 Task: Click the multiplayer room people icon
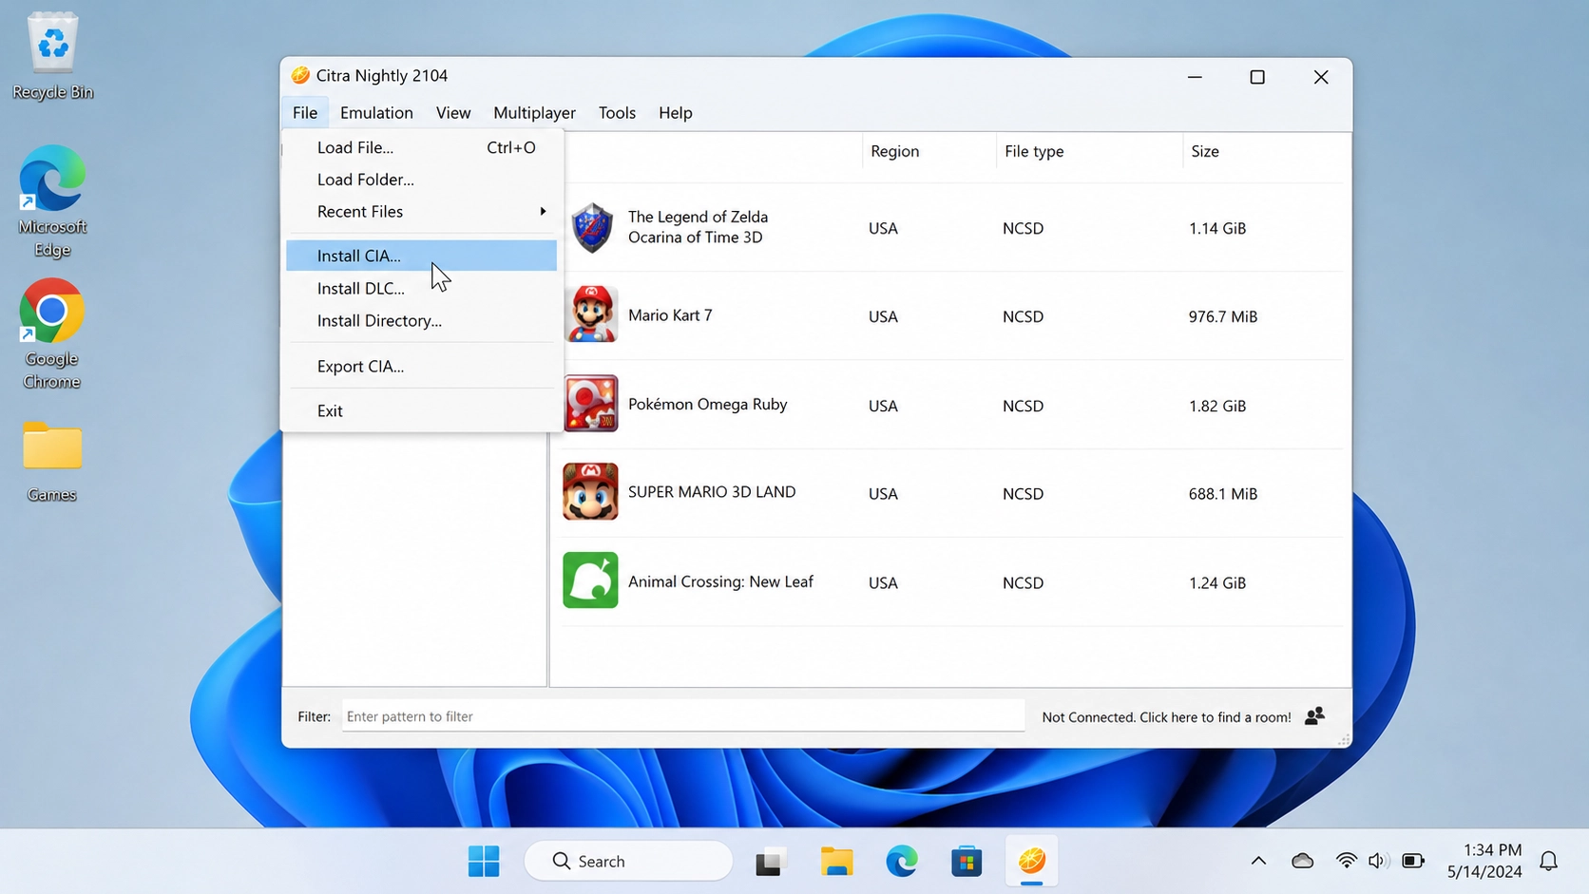pos(1315,716)
